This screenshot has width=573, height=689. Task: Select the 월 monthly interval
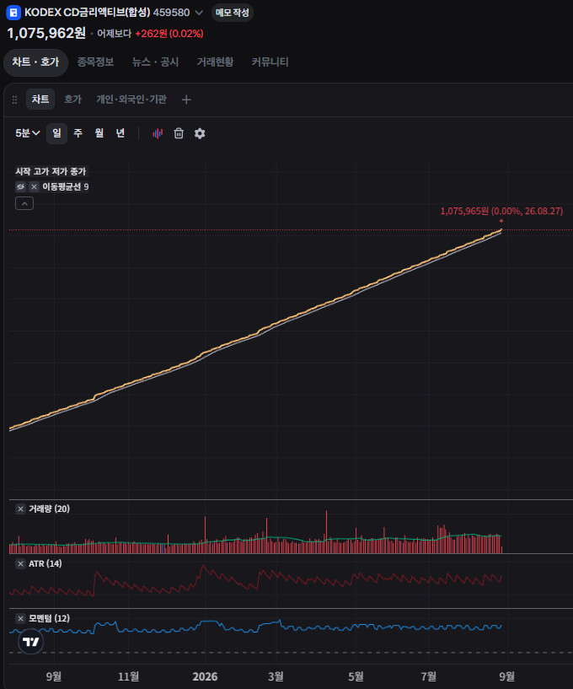(99, 133)
